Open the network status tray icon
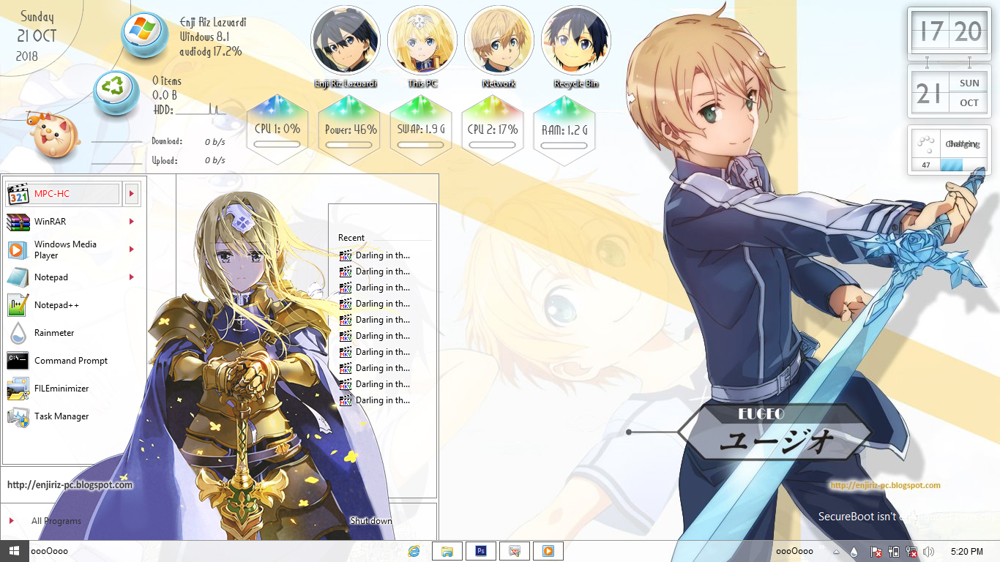This screenshot has width=1000, height=562. [x=911, y=552]
